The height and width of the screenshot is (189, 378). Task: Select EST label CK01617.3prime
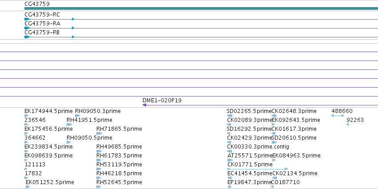[x=294, y=129]
